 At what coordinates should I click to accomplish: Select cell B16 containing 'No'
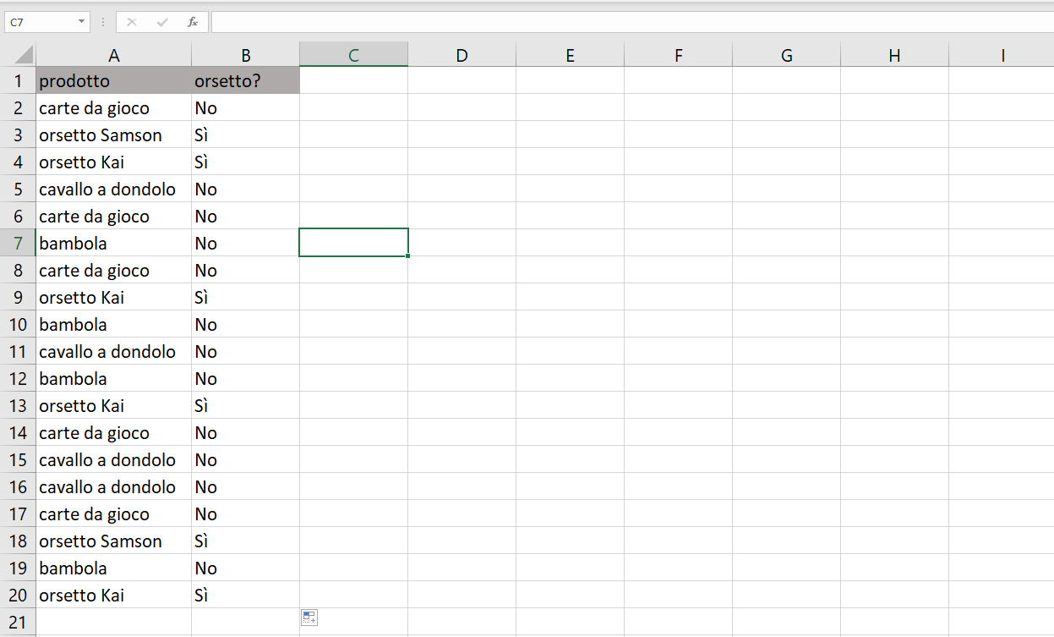pos(245,486)
